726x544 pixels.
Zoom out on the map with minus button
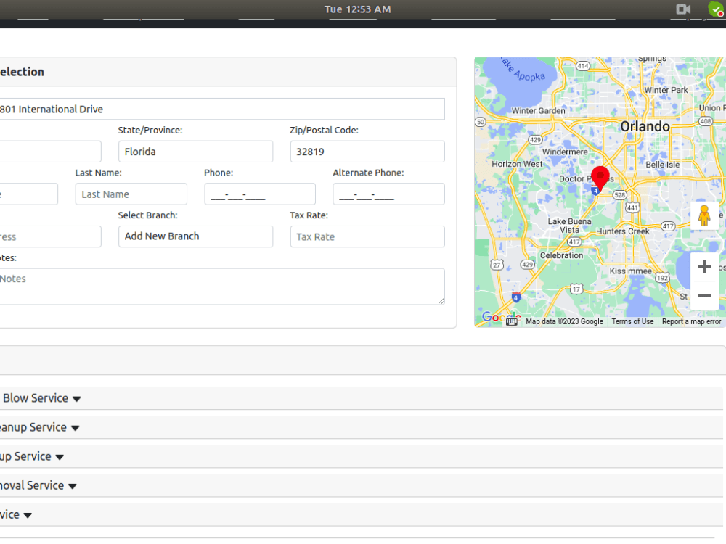coord(704,296)
